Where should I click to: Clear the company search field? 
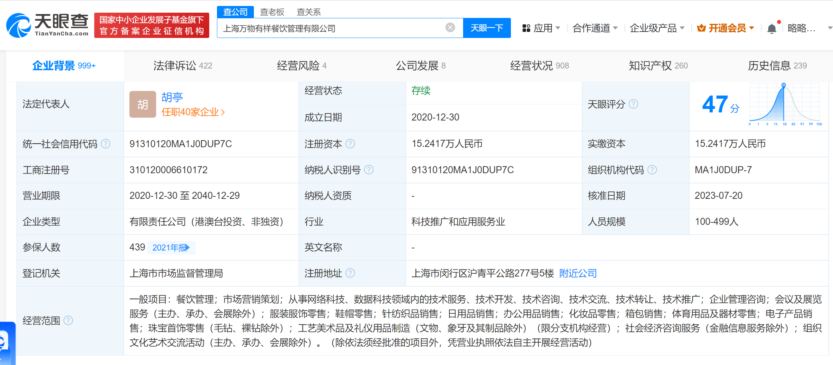coord(450,27)
